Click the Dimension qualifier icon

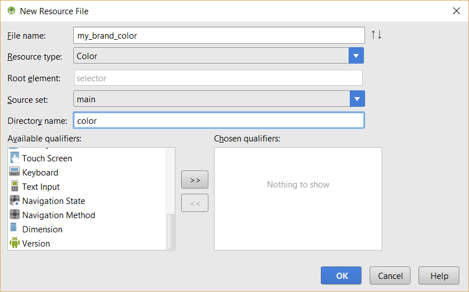pos(14,228)
